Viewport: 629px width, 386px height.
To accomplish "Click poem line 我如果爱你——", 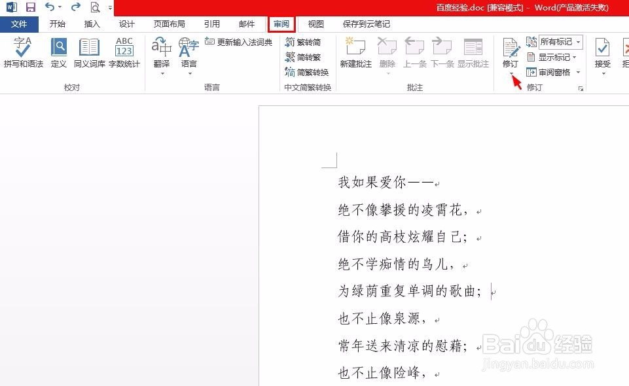I will 386,183.
